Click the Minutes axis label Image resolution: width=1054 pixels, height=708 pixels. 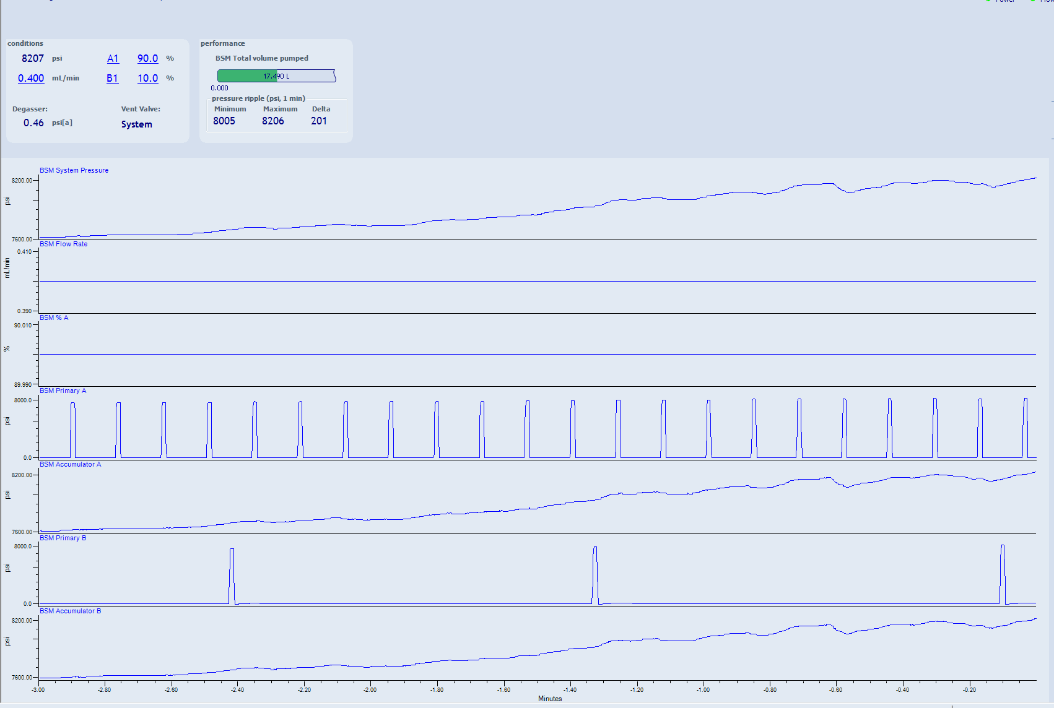(x=550, y=699)
